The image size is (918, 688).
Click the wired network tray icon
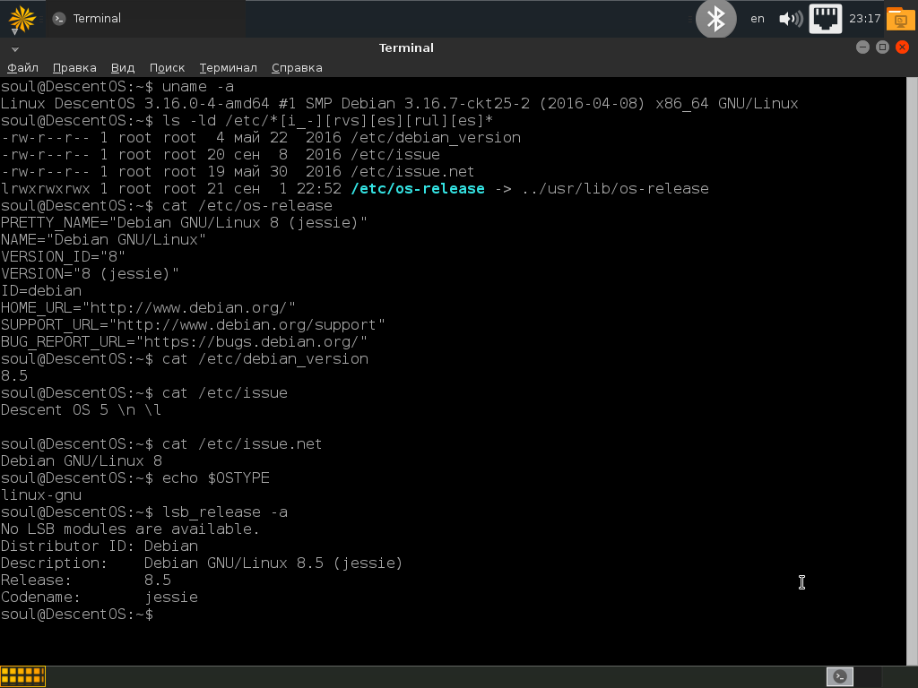[x=826, y=19]
